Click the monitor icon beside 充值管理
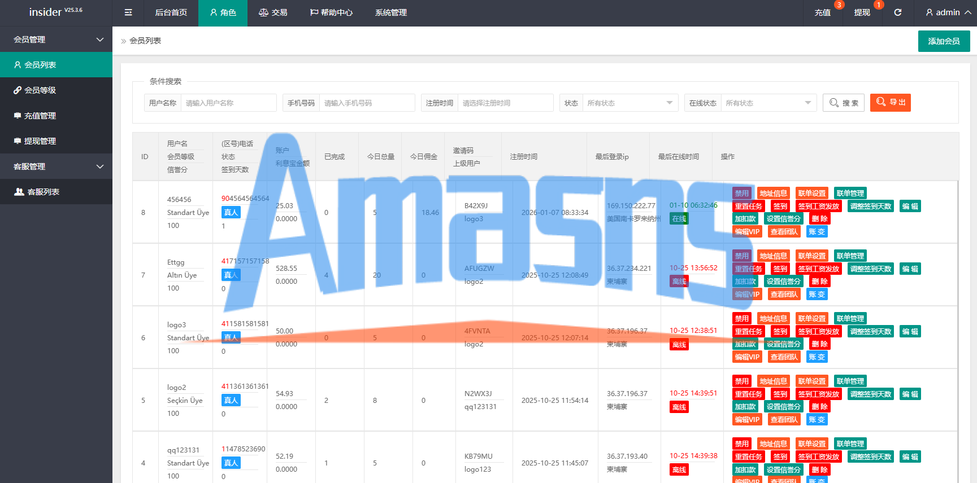 (x=18, y=116)
